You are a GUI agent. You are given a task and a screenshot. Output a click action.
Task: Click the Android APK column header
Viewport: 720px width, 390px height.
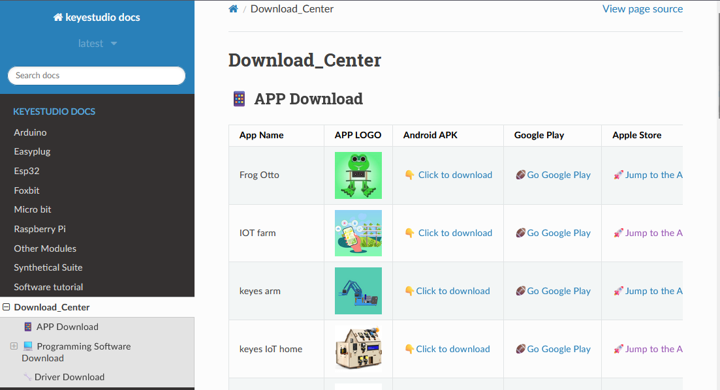tap(430, 136)
